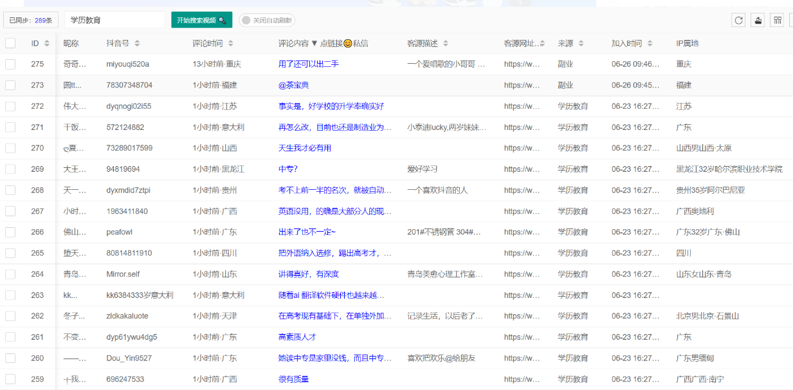Refresh the table with the reload icon

click(739, 20)
